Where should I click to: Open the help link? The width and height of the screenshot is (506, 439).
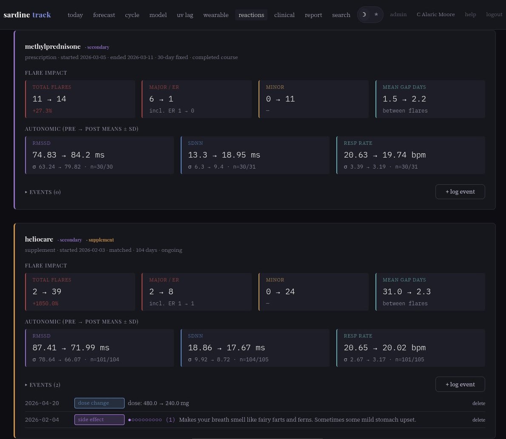click(470, 14)
